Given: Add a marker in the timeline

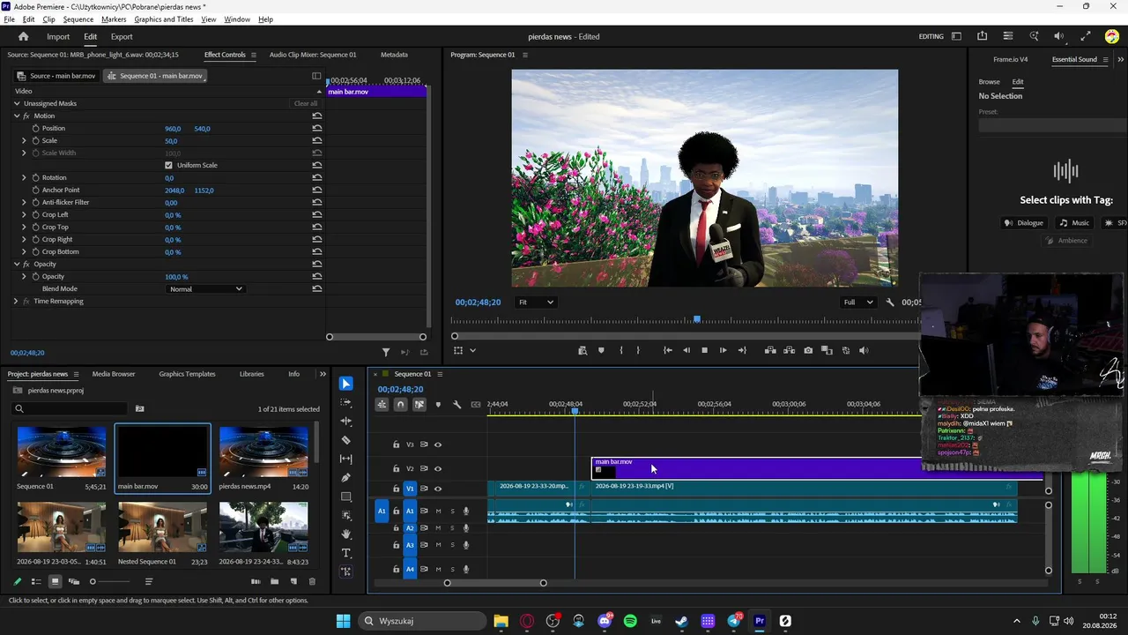Looking at the screenshot, I should [438, 405].
